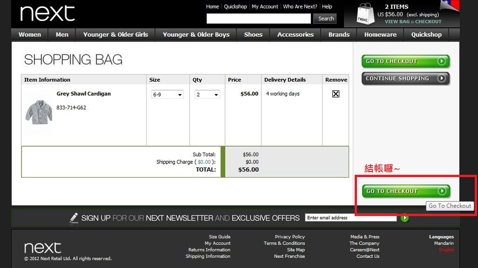Open Site Map footer link
This screenshot has height=268, width=478.
click(x=296, y=250)
